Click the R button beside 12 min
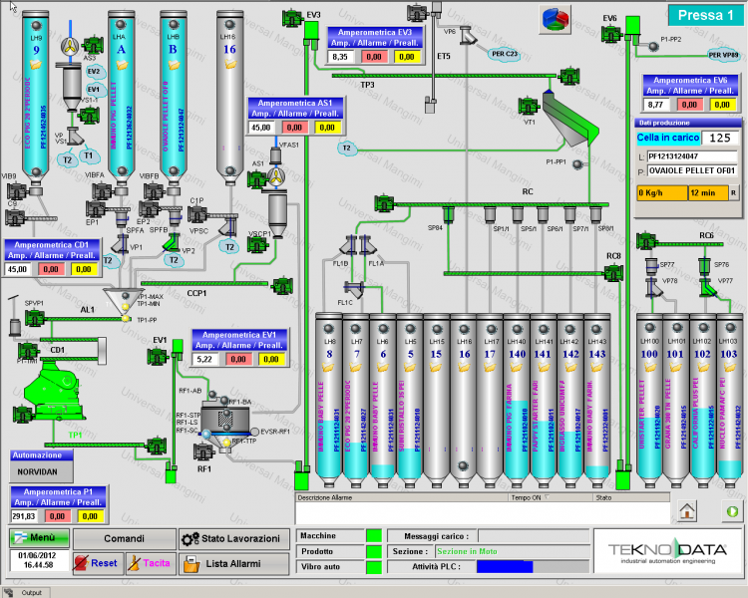This screenshot has height=598, width=748. 734,193
